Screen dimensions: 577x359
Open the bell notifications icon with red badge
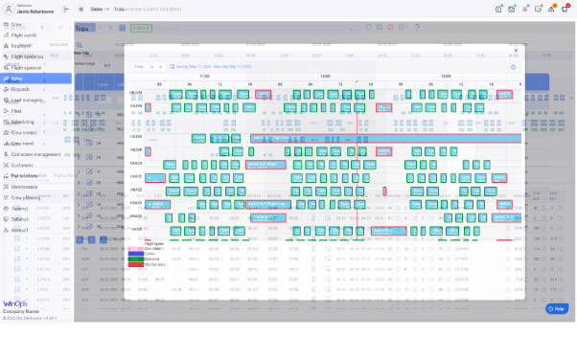[565, 10]
